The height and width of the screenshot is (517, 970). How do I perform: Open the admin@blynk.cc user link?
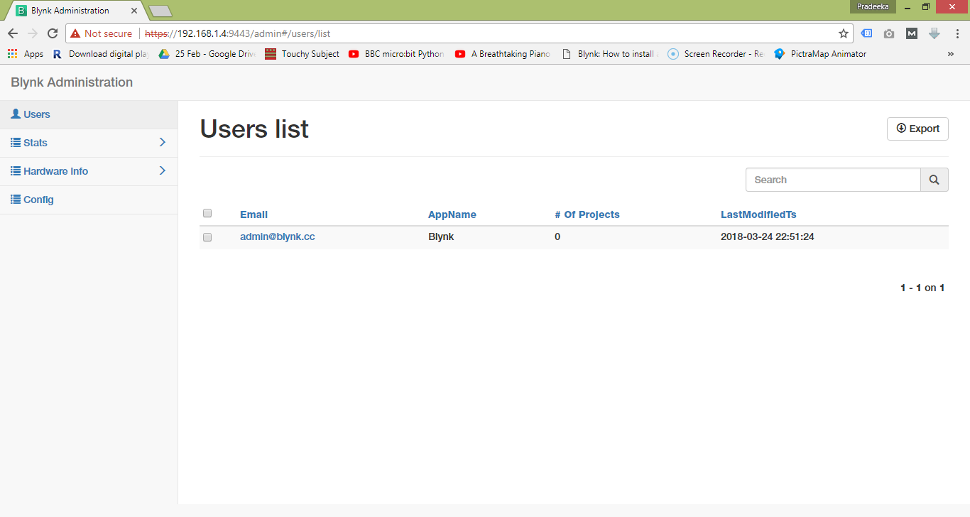click(278, 236)
